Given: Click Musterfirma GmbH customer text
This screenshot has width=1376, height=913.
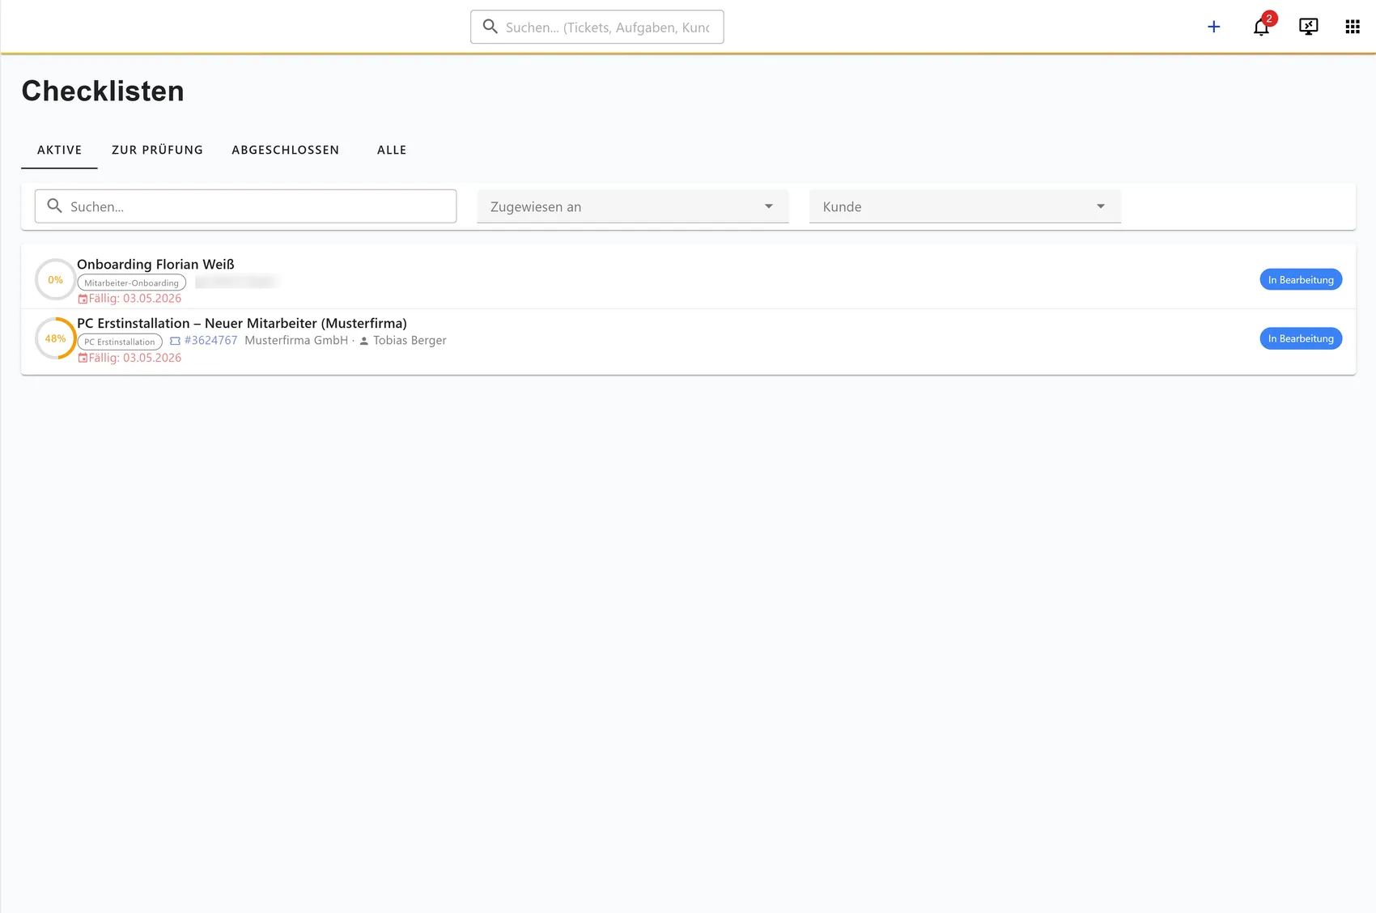Looking at the screenshot, I should pos(296,341).
